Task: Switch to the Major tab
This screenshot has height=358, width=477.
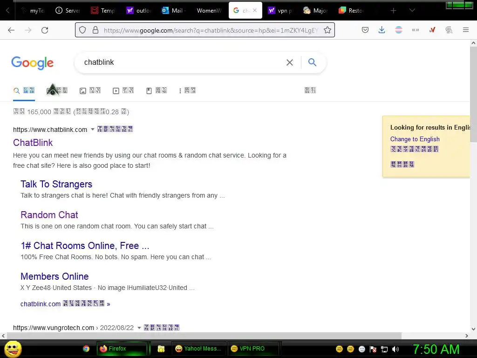Action: pos(315,10)
